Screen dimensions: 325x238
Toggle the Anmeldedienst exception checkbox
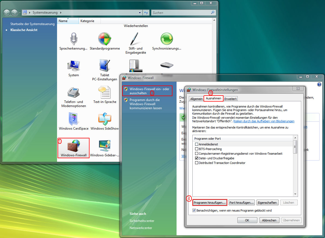pyautogui.click(x=196, y=144)
